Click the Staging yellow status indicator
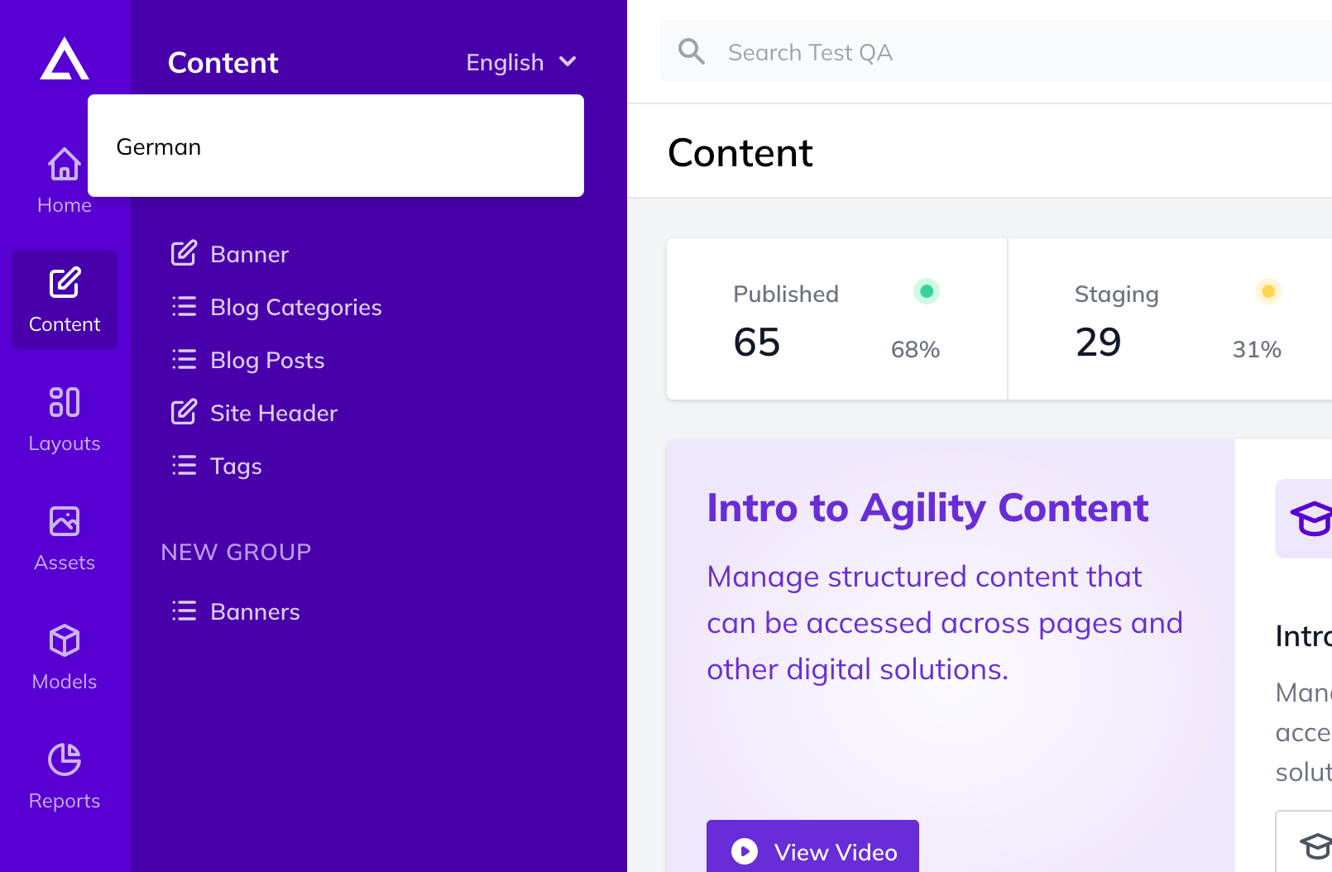The width and height of the screenshot is (1332, 872). [1268, 291]
